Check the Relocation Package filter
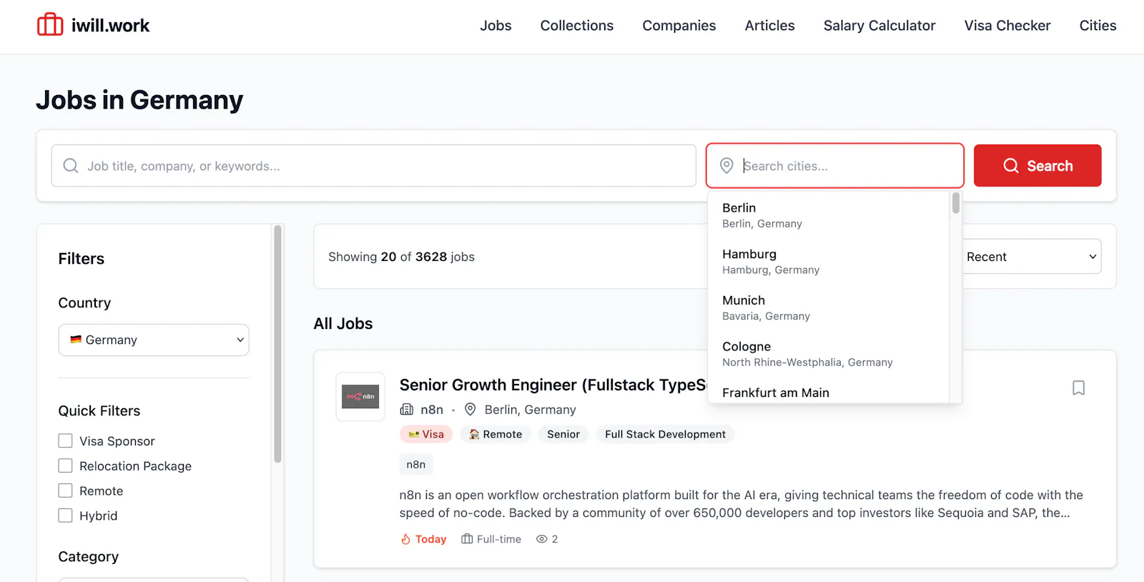 (x=65, y=466)
